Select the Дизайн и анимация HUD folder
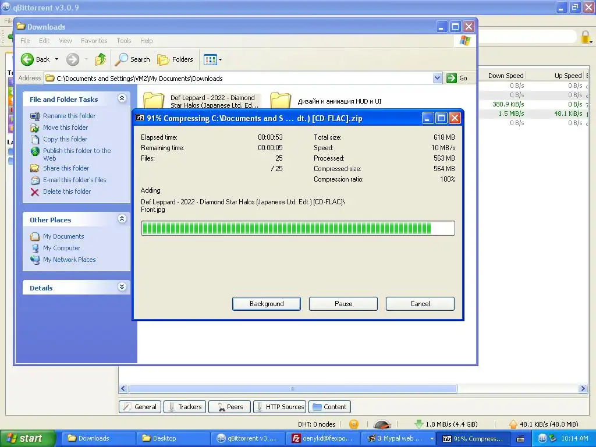 [326, 101]
